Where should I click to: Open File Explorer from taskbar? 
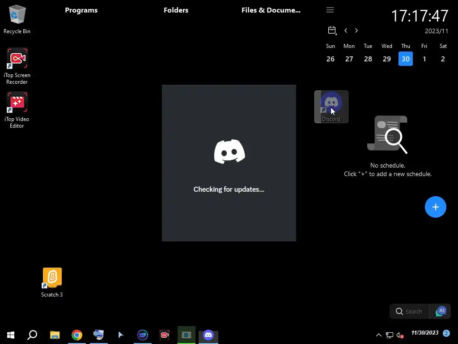55,335
